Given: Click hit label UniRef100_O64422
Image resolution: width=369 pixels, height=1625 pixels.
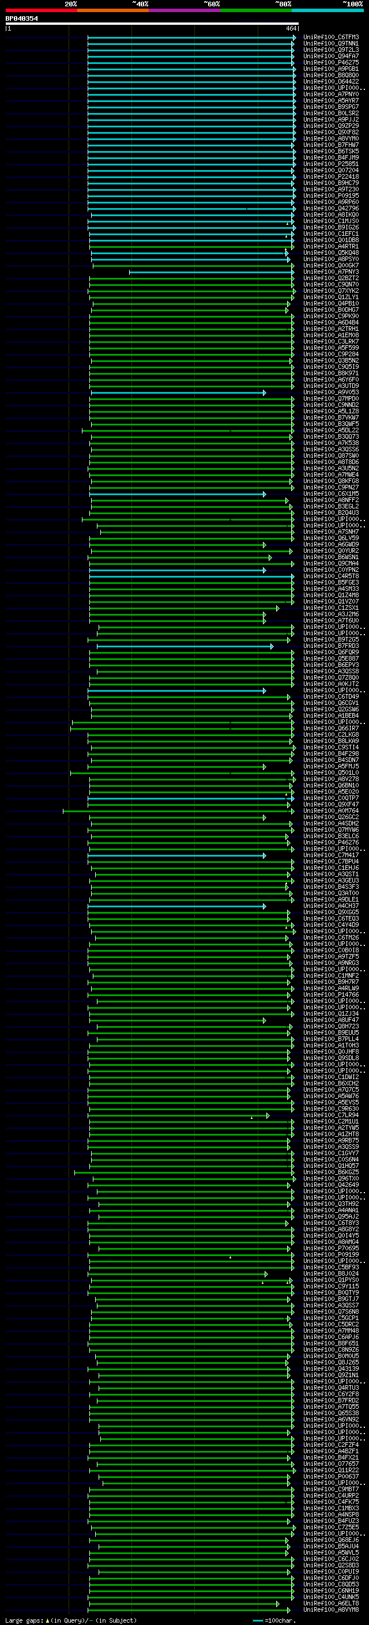Looking at the screenshot, I should coord(330,81).
